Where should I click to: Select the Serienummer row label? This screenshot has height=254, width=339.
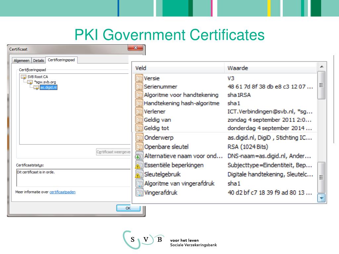(x=161, y=87)
